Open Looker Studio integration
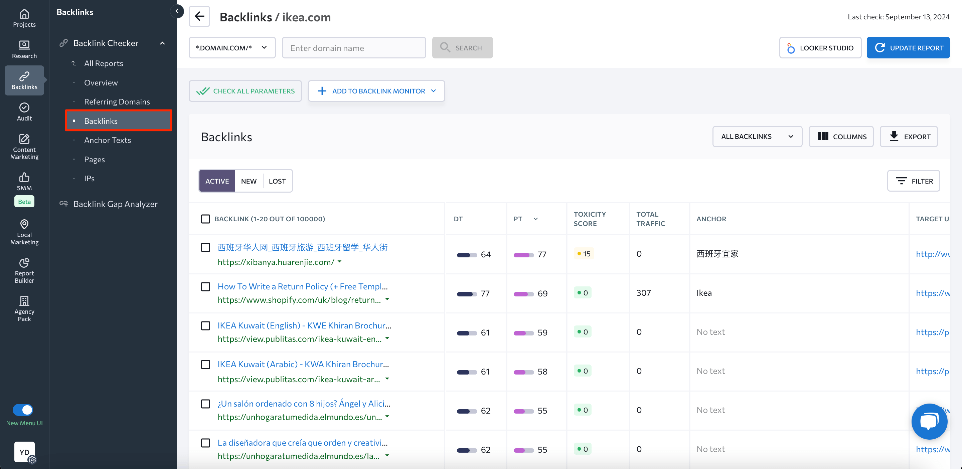962x469 pixels. point(820,47)
